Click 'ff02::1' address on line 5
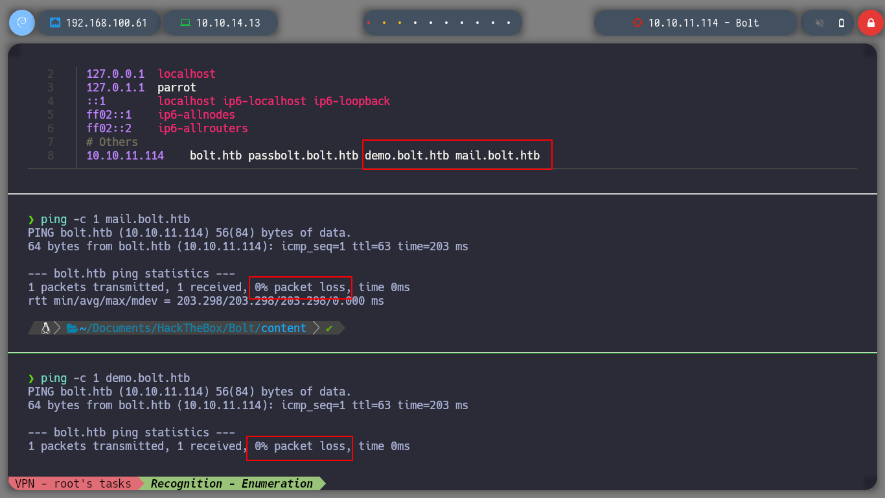The width and height of the screenshot is (885, 498). pos(109,115)
